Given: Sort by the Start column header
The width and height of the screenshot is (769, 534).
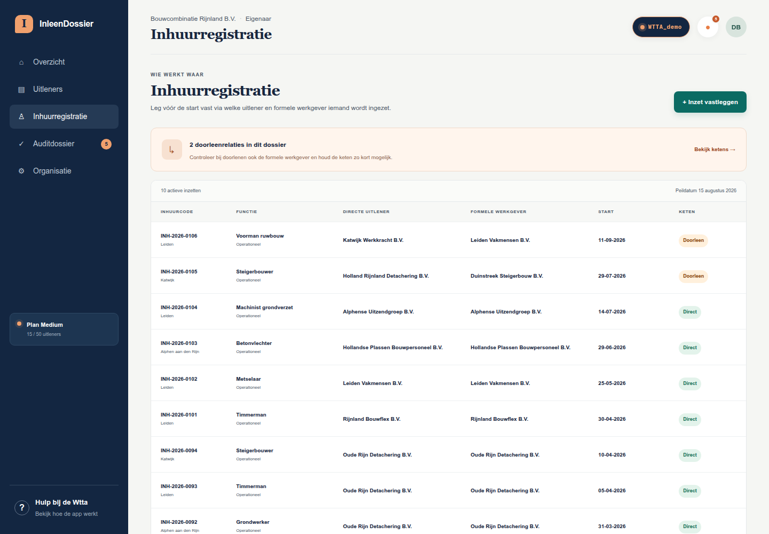Looking at the screenshot, I should pos(606,212).
